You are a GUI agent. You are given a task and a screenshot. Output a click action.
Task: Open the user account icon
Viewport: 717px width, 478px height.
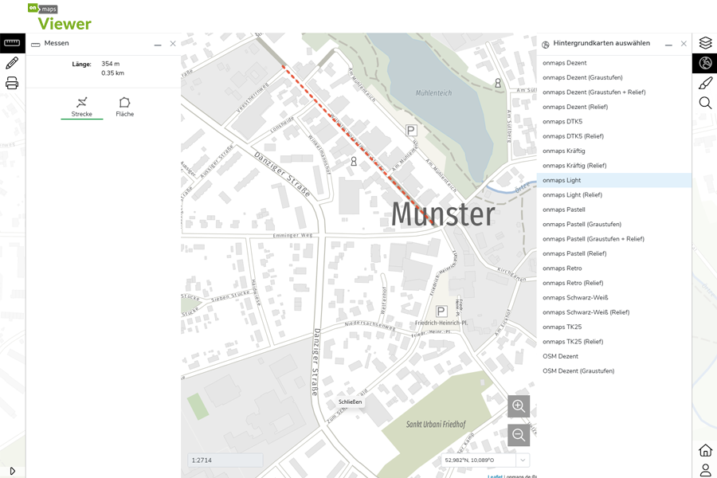(705, 470)
